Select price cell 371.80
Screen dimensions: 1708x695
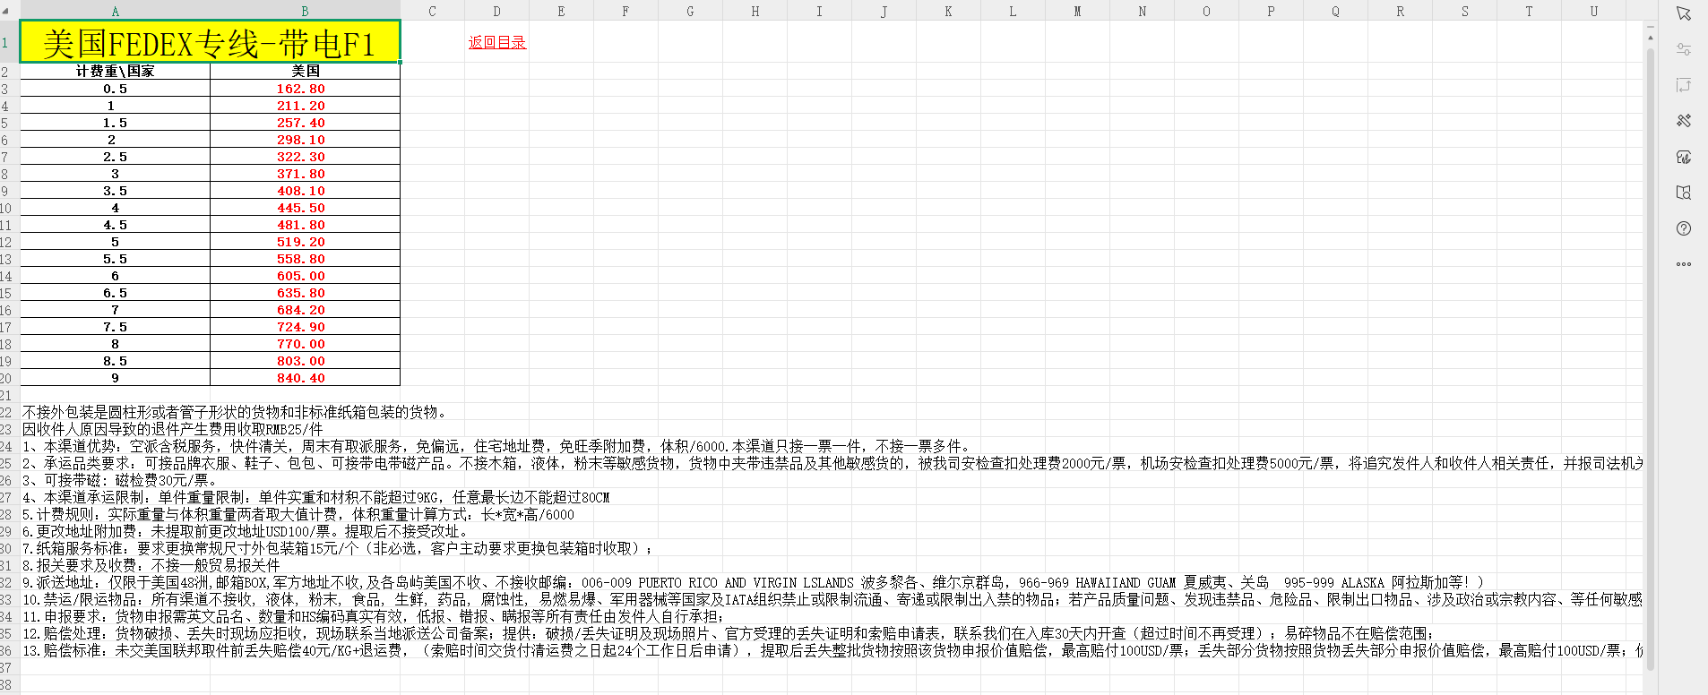coord(305,174)
